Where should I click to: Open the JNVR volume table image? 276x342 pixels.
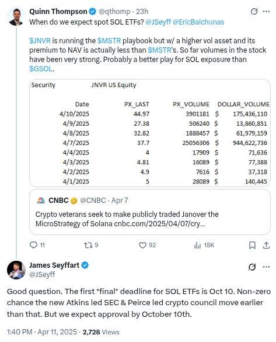(x=150, y=133)
